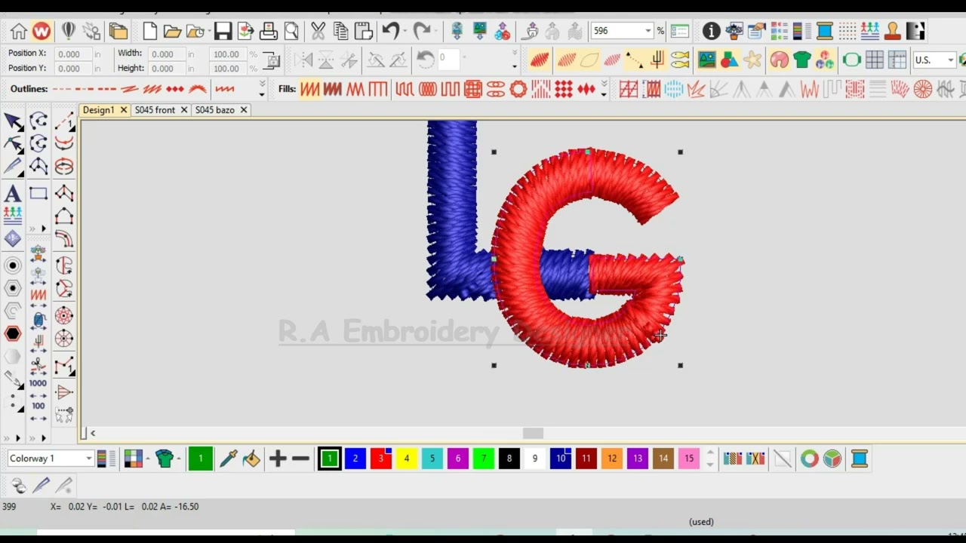Pick yellow thread color 4
Screen dimensions: 966x543
pos(407,459)
